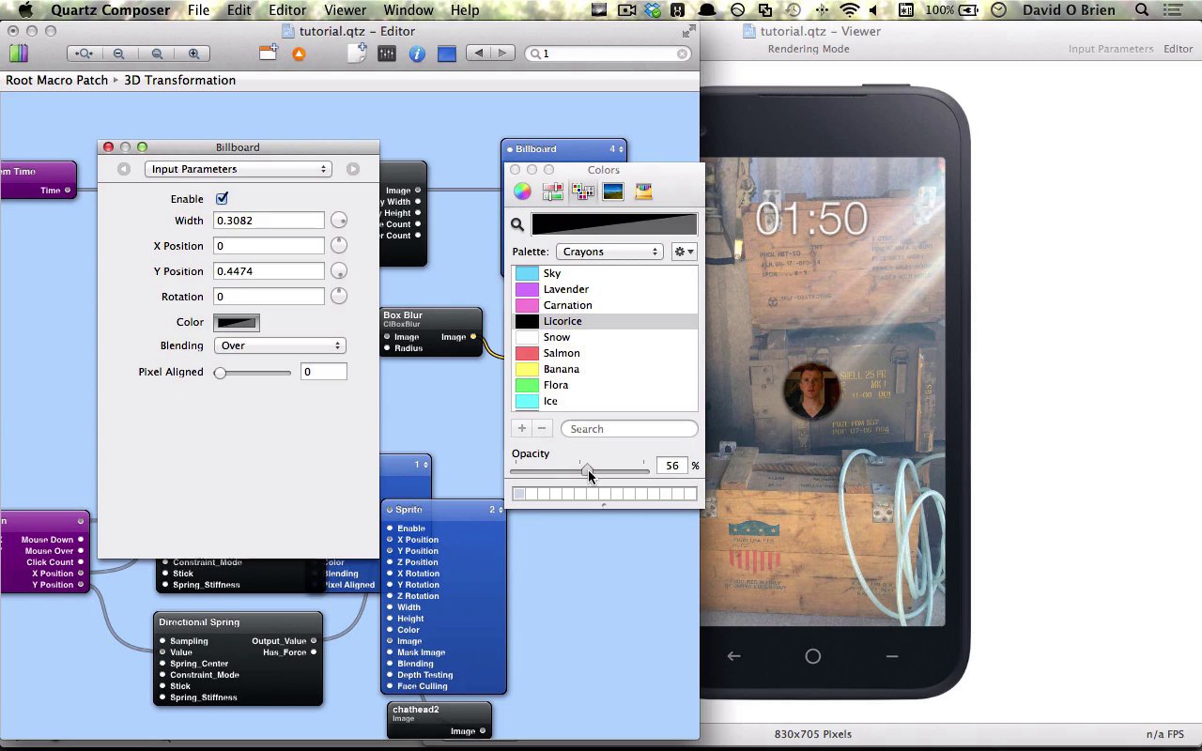Open the Patch Library icon in Editor toolbar
Image resolution: width=1202 pixels, height=751 pixels.
pos(19,53)
